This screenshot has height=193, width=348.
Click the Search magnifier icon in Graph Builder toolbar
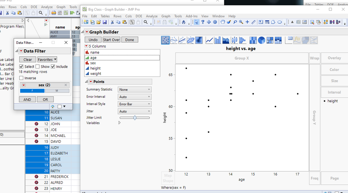click(x=146, y=22)
